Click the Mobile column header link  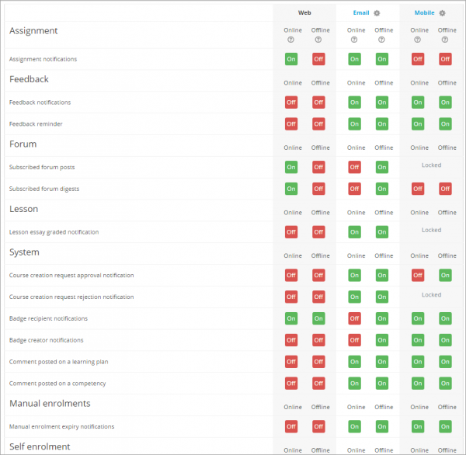[x=424, y=13]
